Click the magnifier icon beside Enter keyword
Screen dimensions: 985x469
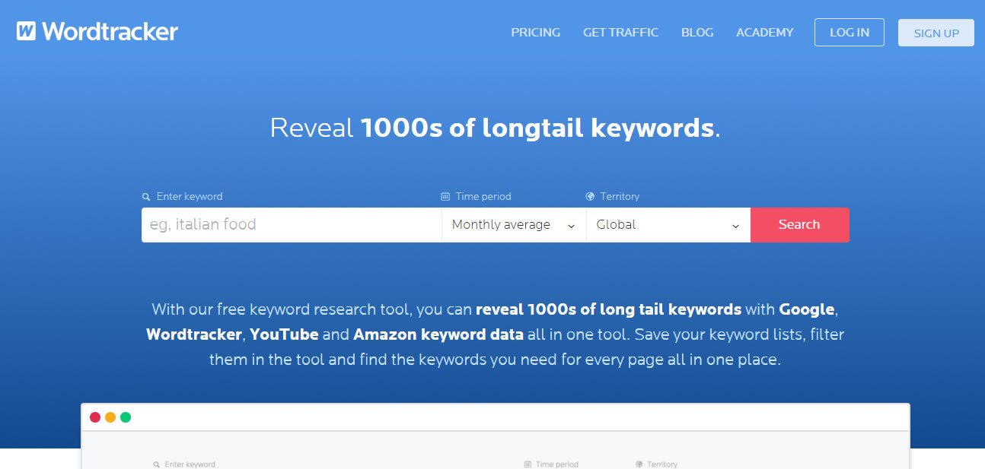[146, 197]
